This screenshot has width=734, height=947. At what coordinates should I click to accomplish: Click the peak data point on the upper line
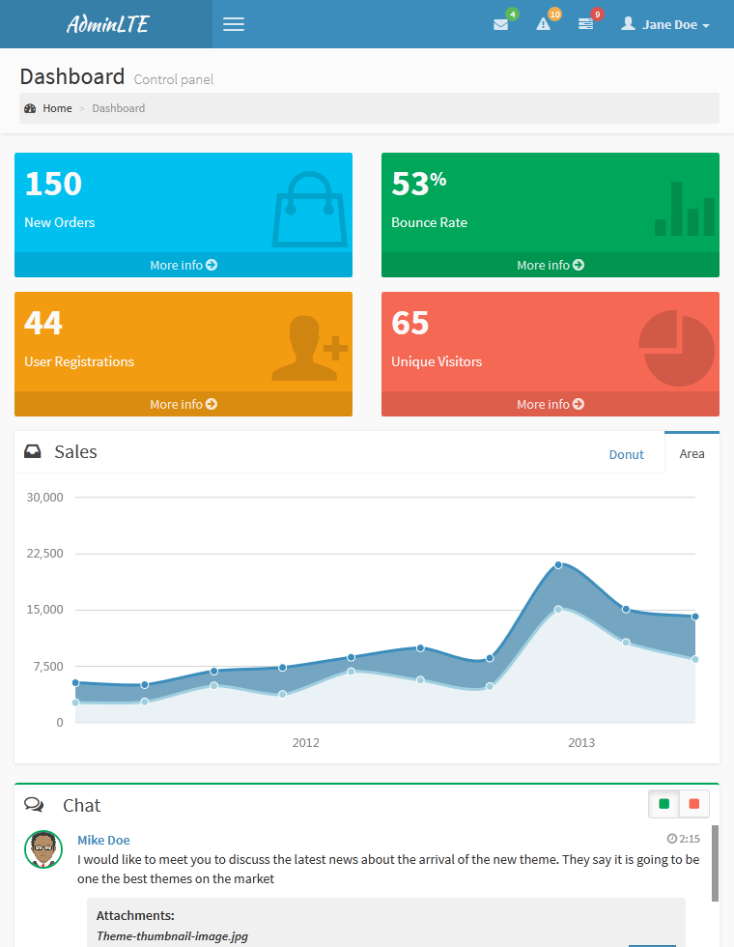[x=558, y=564]
